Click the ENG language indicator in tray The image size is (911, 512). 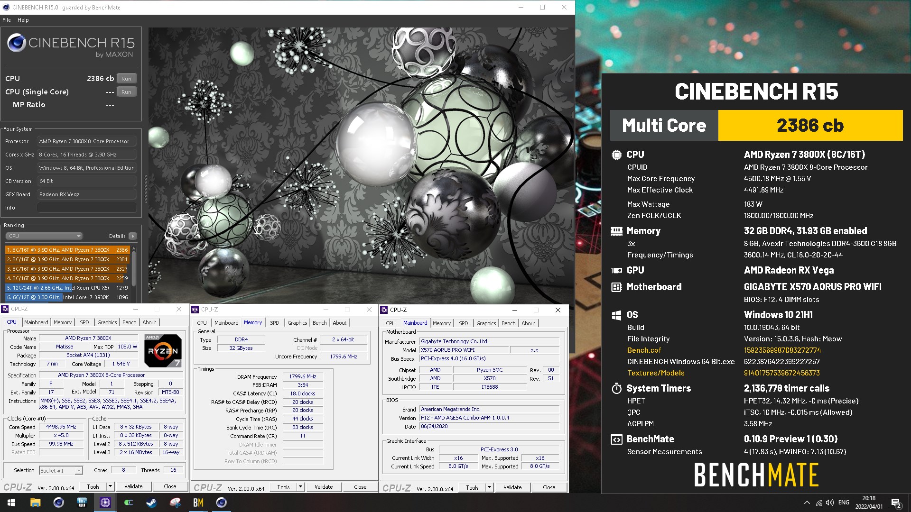tap(844, 503)
